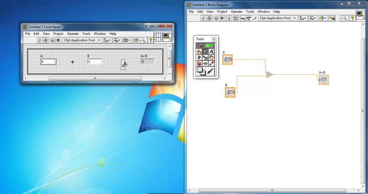368x194 pixels.
Task: Select terminal B on block diagram
Action: click(x=230, y=92)
